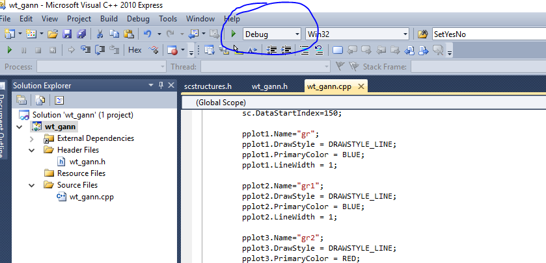The width and height of the screenshot is (546, 263).
Task: Open the View menu
Action: pyautogui.click(x=50, y=19)
